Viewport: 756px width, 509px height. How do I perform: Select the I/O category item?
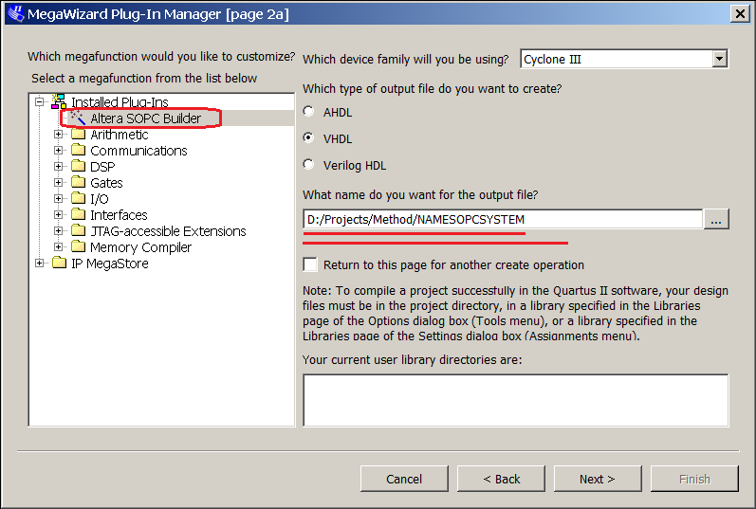pos(100,199)
